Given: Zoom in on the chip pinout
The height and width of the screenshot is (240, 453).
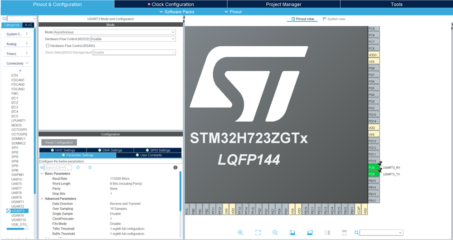Looking at the screenshot, I should (x=240, y=232).
